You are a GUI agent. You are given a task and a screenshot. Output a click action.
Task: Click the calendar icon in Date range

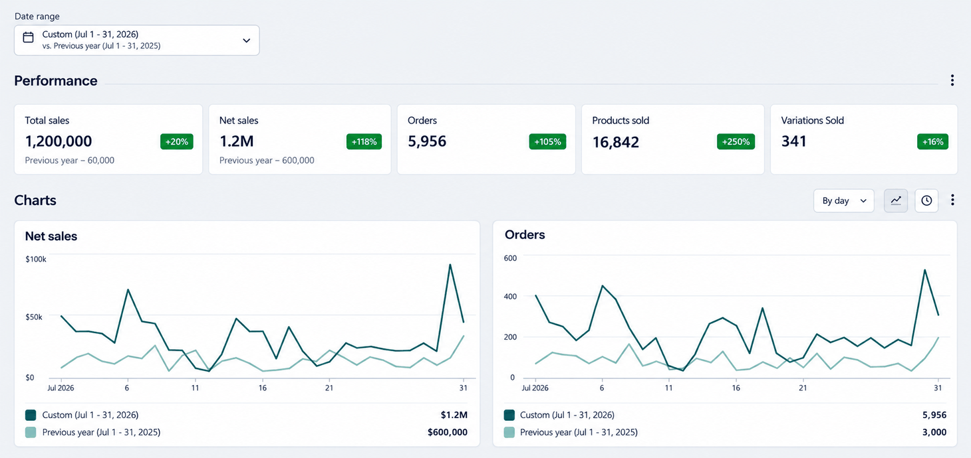pyautogui.click(x=29, y=38)
